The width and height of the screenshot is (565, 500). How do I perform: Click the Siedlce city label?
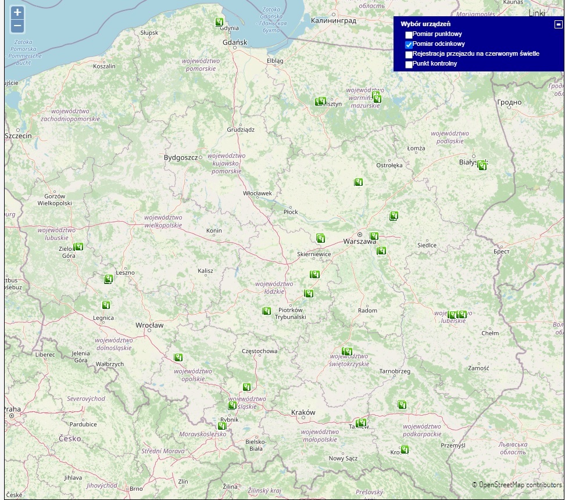[x=427, y=245]
